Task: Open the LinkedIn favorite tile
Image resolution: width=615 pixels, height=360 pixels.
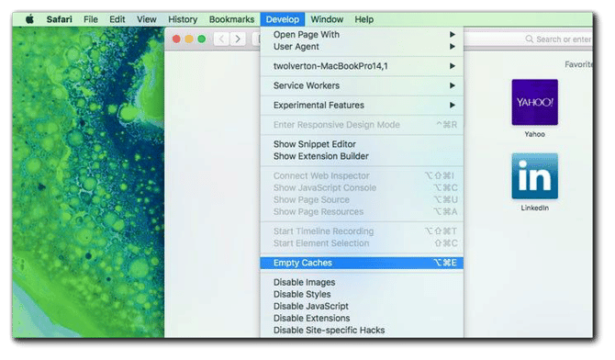Action: point(534,176)
